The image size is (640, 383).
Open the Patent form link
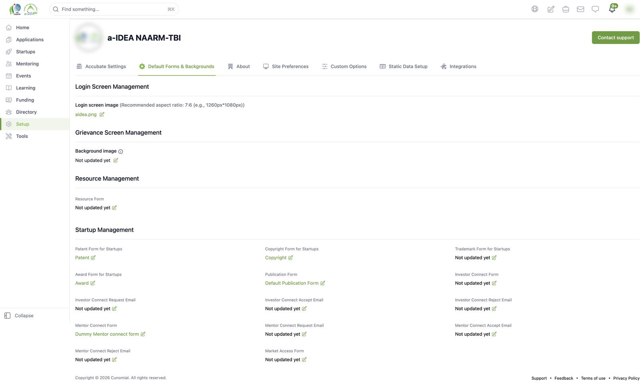coord(82,258)
